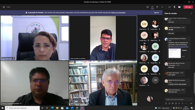Open the emoji picker in chat
The image size is (195, 110).
click(x=169, y=103)
